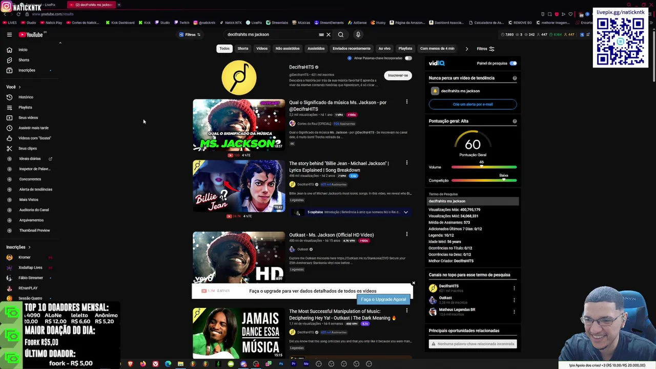The image size is (656, 369).
Task: Open the vidIQ Filtros button near the search box
Action: click(190, 34)
